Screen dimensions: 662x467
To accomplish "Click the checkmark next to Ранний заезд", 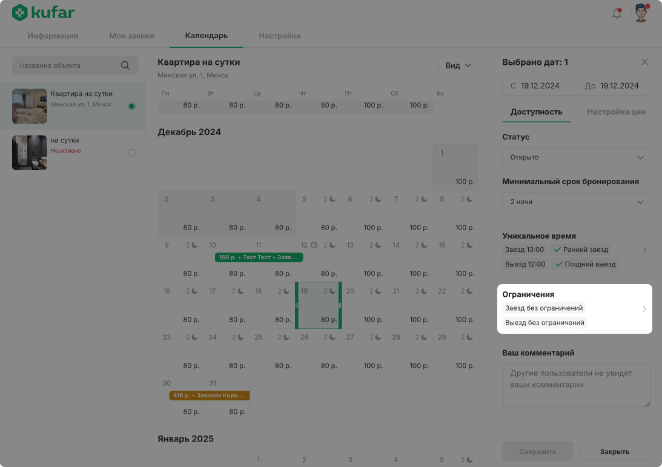I will 557,250.
